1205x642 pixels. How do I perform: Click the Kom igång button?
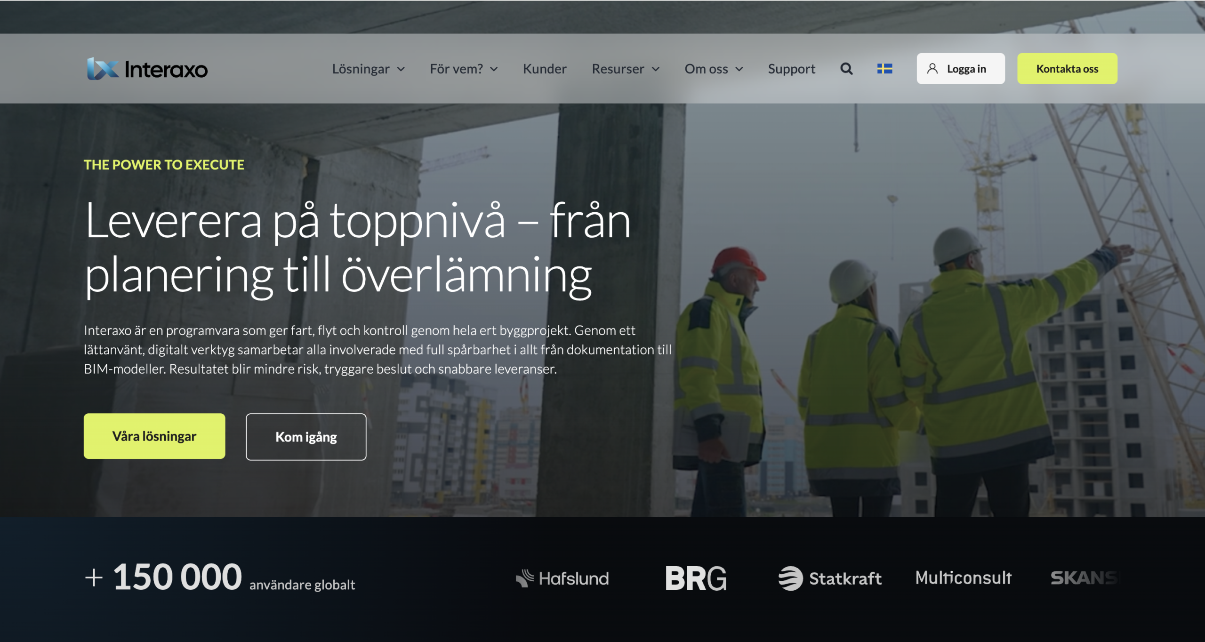point(306,437)
